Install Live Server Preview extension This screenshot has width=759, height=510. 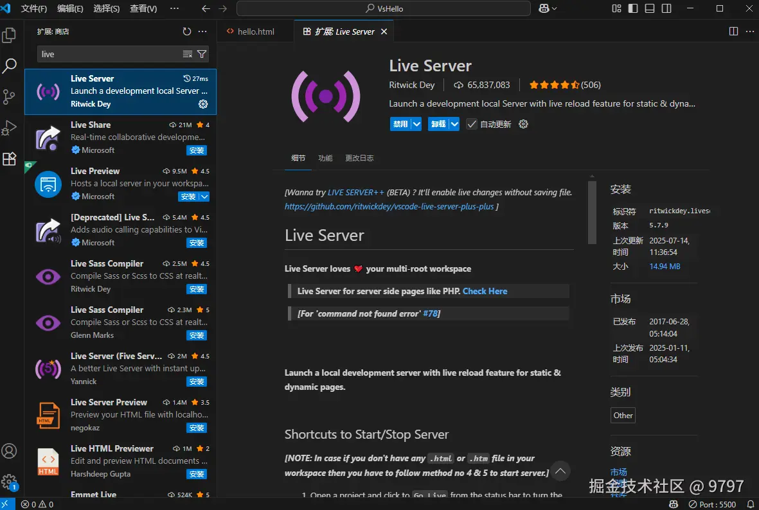pyautogui.click(x=197, y=428)
